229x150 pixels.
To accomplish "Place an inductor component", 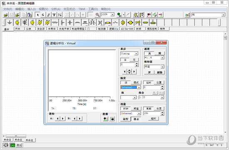I will point(77,22).
